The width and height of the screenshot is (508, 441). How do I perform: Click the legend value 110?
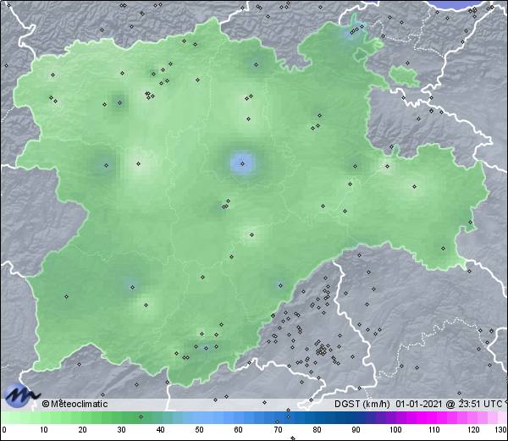click(x=434, y=430)
